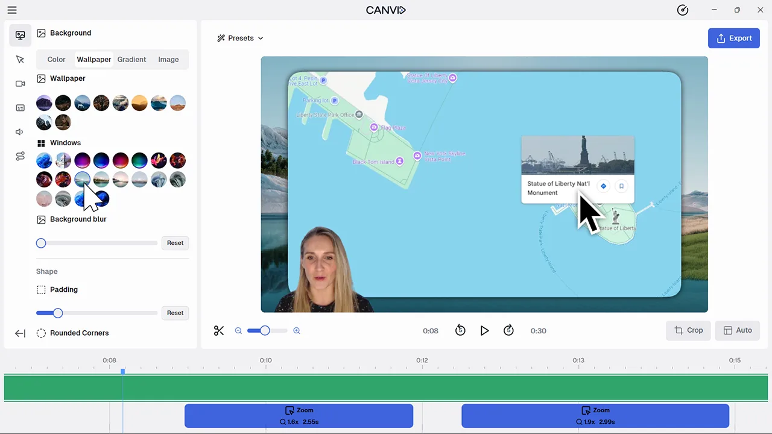Screen dimensions: 772x434
Task: Open the Image background tab
Action: [x=168, y=59]
